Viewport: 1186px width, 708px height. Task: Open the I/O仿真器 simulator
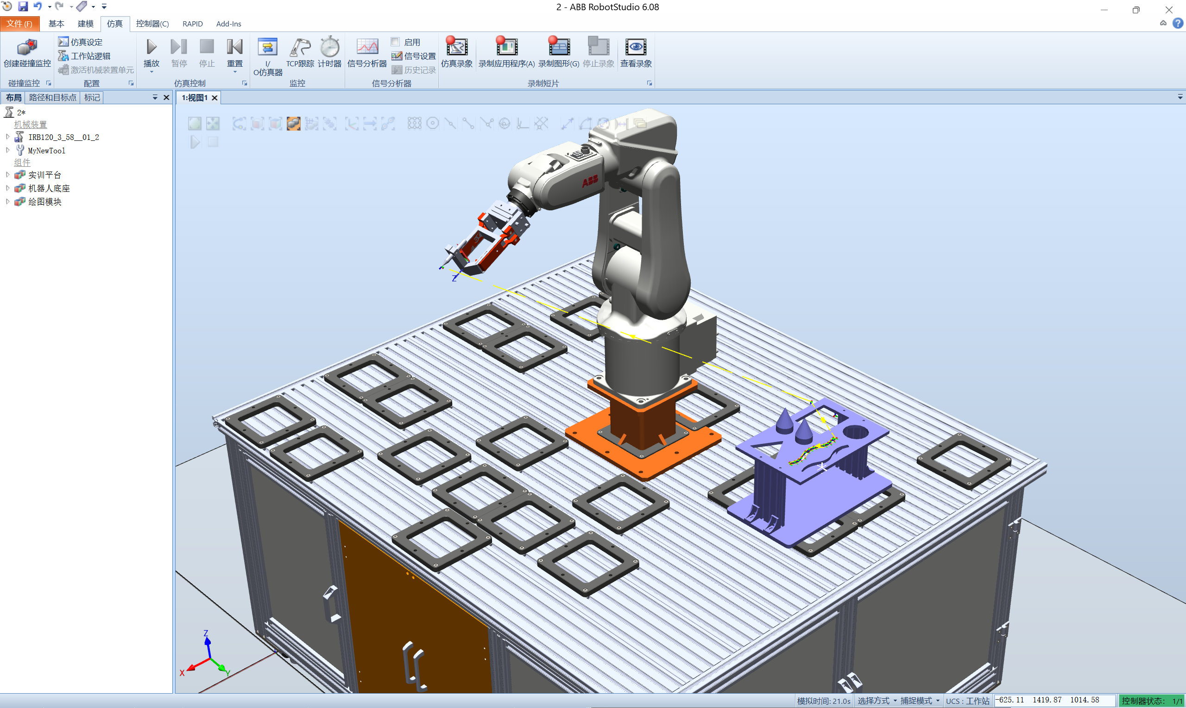coord(267,56)
